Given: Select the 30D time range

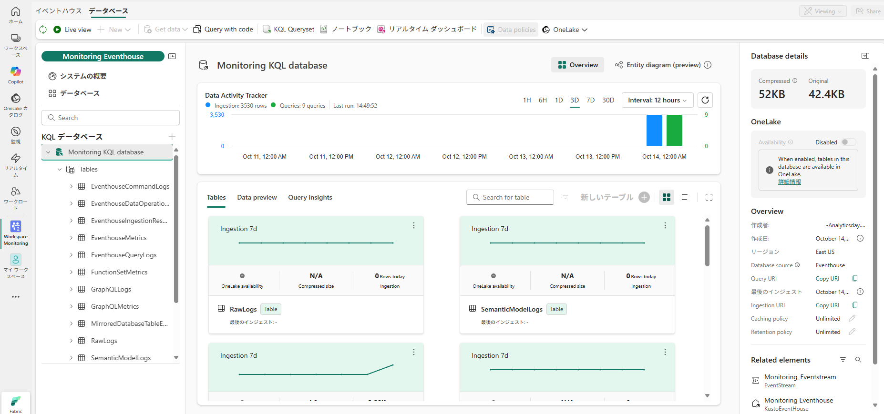Looking at the screenshot, I should click(608, 100).
